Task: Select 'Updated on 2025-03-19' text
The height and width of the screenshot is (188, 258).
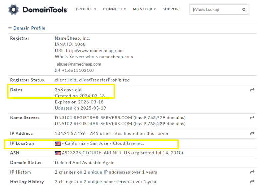Action: [x=80, y=108]
